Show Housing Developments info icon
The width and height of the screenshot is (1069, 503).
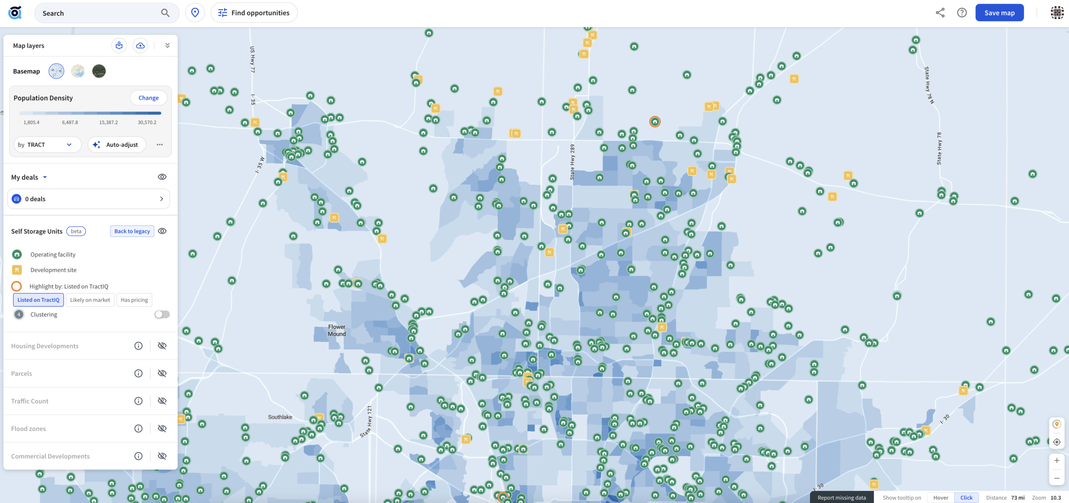point(139,346)
